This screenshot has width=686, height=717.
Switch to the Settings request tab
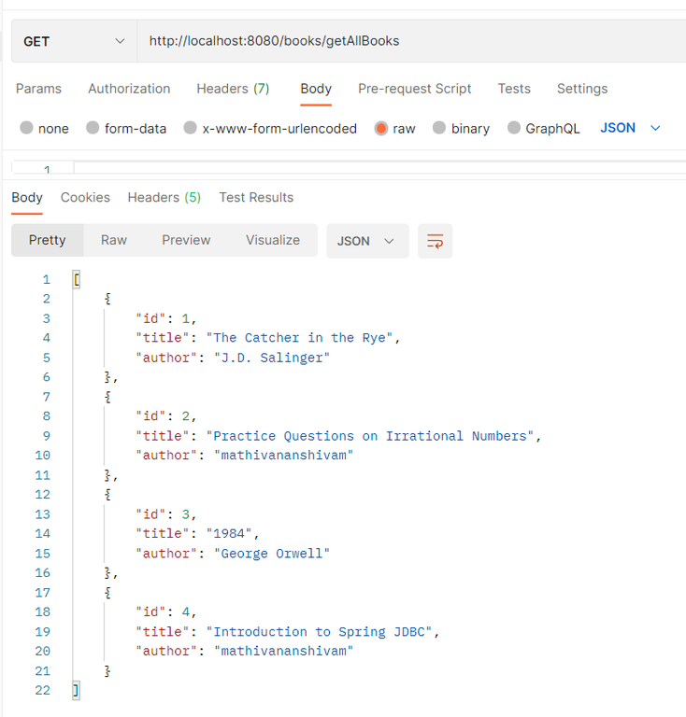tap(582, 89)
